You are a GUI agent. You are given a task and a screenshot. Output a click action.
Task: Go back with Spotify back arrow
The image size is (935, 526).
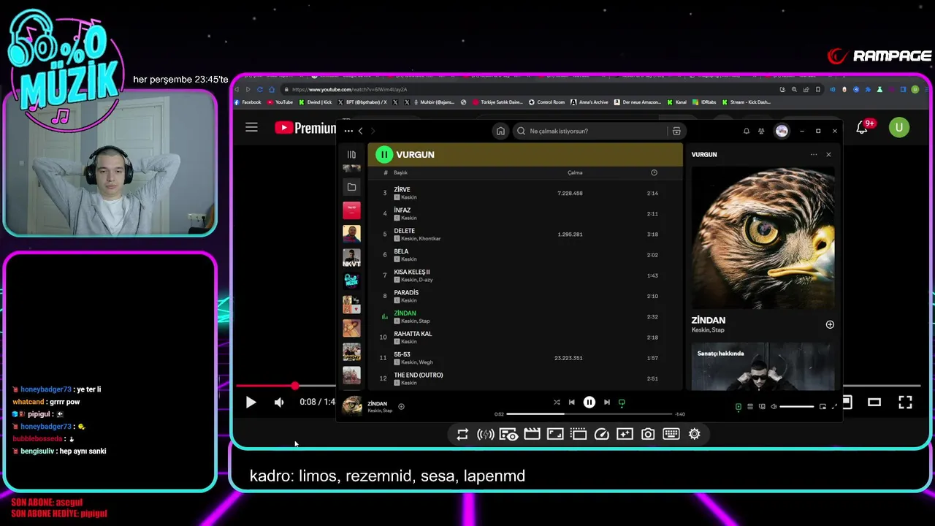pyautogui.click(x=360, y=131)
